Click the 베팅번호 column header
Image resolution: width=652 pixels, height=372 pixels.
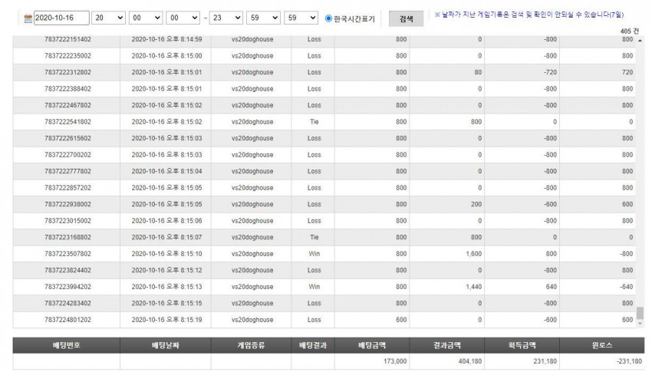67,345
